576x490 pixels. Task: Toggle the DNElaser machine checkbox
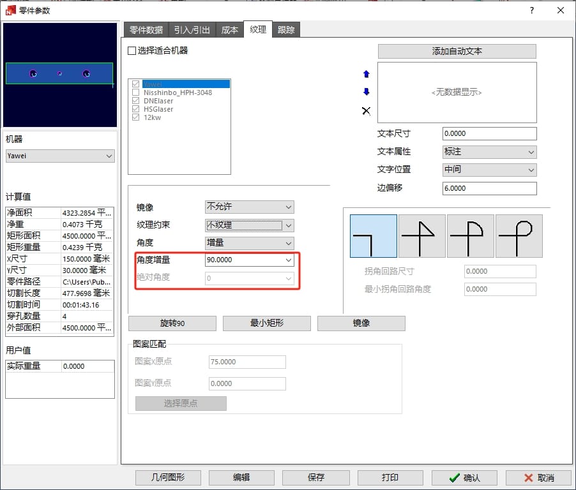click(x=135, y=101)
